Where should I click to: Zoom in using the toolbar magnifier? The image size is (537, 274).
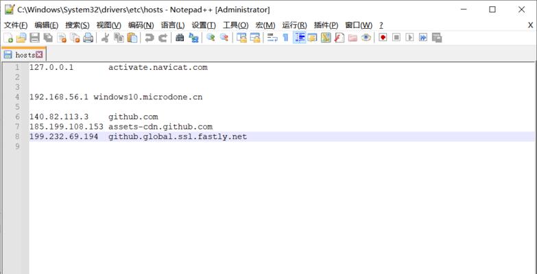tap(211, 38)
